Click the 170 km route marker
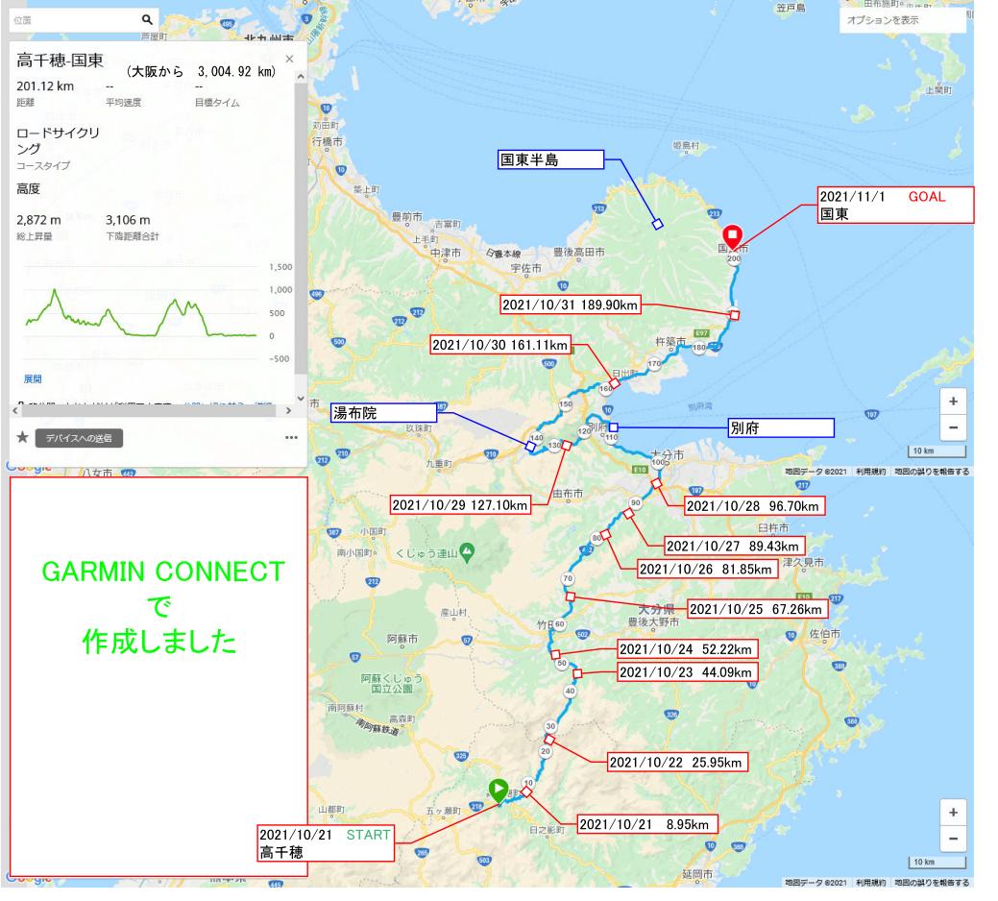This screenshot has height=901, width=998. [654, 364]
